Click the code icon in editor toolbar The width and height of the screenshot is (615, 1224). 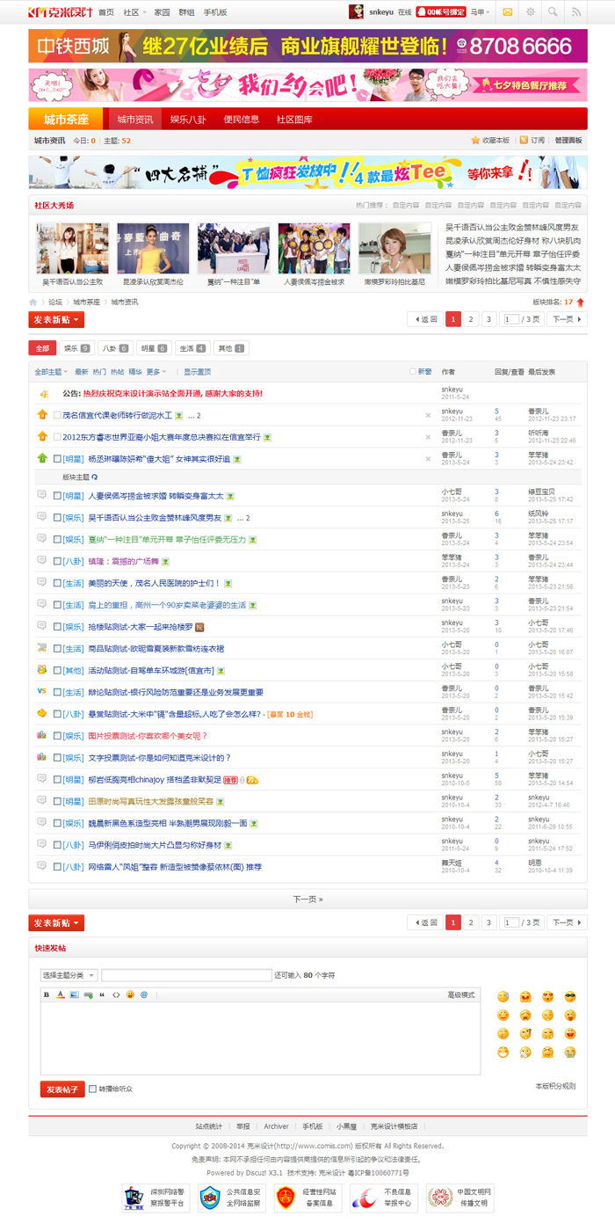coord(116,994)
